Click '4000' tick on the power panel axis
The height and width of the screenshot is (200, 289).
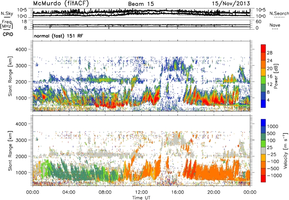[x=21, y=49]
